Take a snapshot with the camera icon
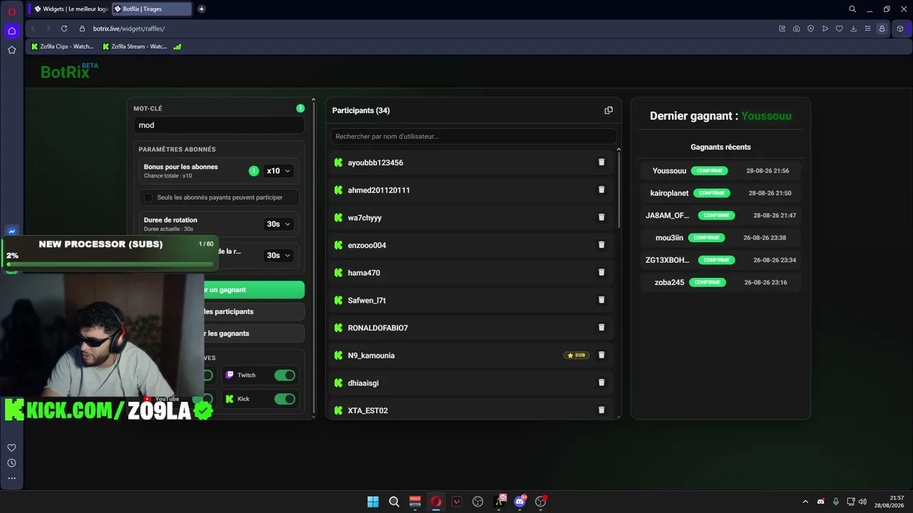 pyautogui.click(x=796, y=28)
